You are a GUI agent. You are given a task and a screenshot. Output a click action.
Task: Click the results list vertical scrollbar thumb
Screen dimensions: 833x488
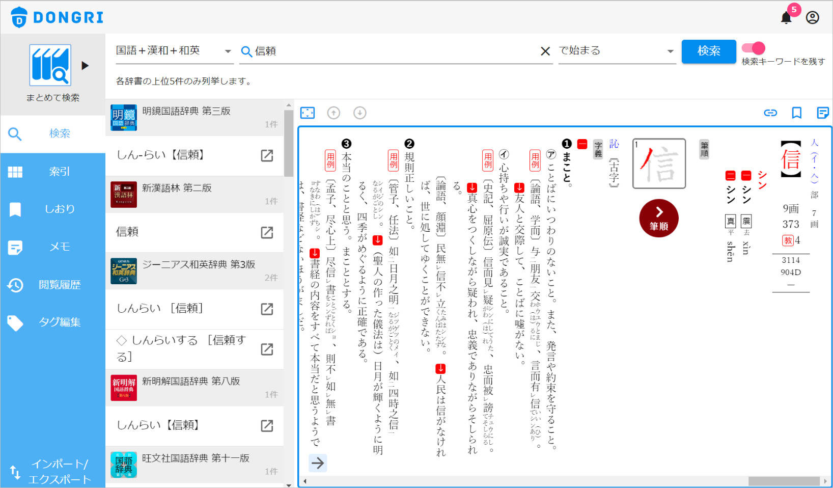[289, 143]
